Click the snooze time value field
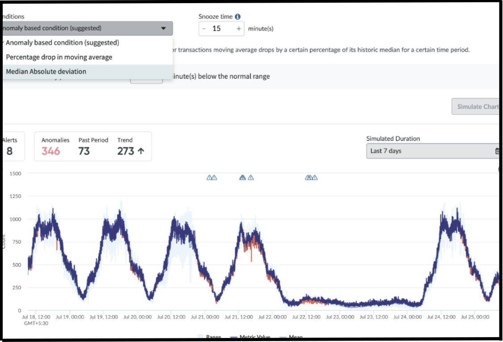 click(221, 29)
